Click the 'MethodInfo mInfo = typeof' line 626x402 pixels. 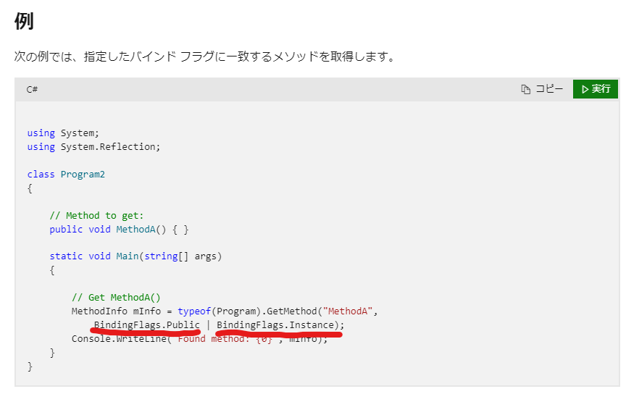[x=225, y=311]
